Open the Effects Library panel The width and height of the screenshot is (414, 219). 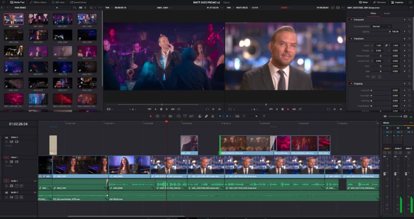[38, 2]
